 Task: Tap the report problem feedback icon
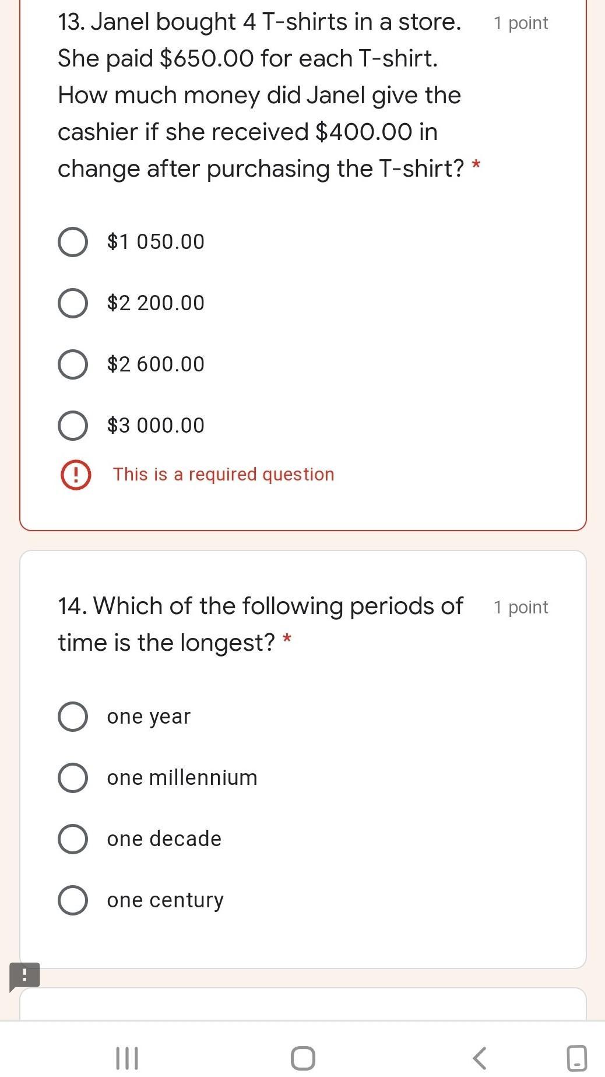point(24,976)
